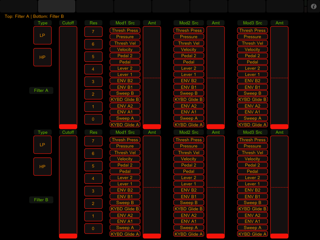Select HP type for Filter A
This screenshot has width=320, height=240.
[42, 57]
